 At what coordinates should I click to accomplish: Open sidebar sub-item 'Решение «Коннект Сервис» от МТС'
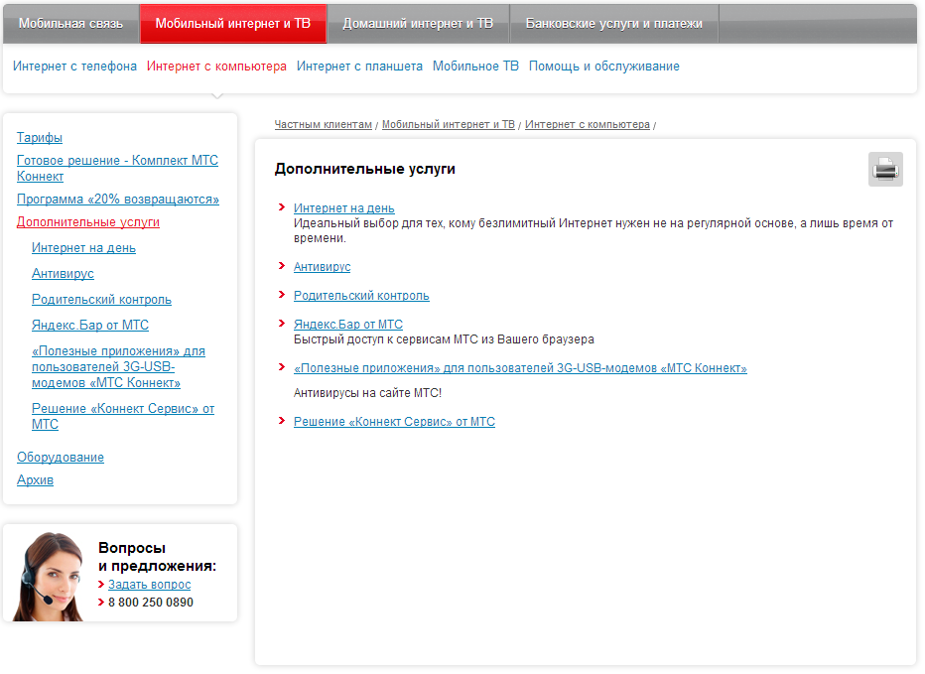123,416
